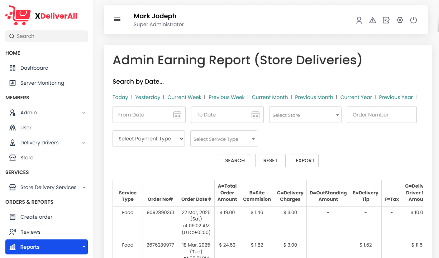439x258 pixels.
Task: Open Create order menu item
Action: 47,217
